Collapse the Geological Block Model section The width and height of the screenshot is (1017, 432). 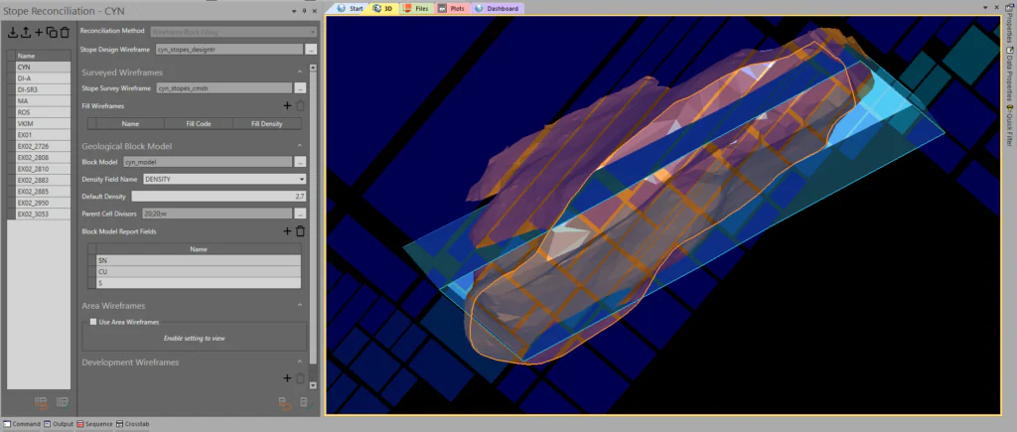pos(300,146)
